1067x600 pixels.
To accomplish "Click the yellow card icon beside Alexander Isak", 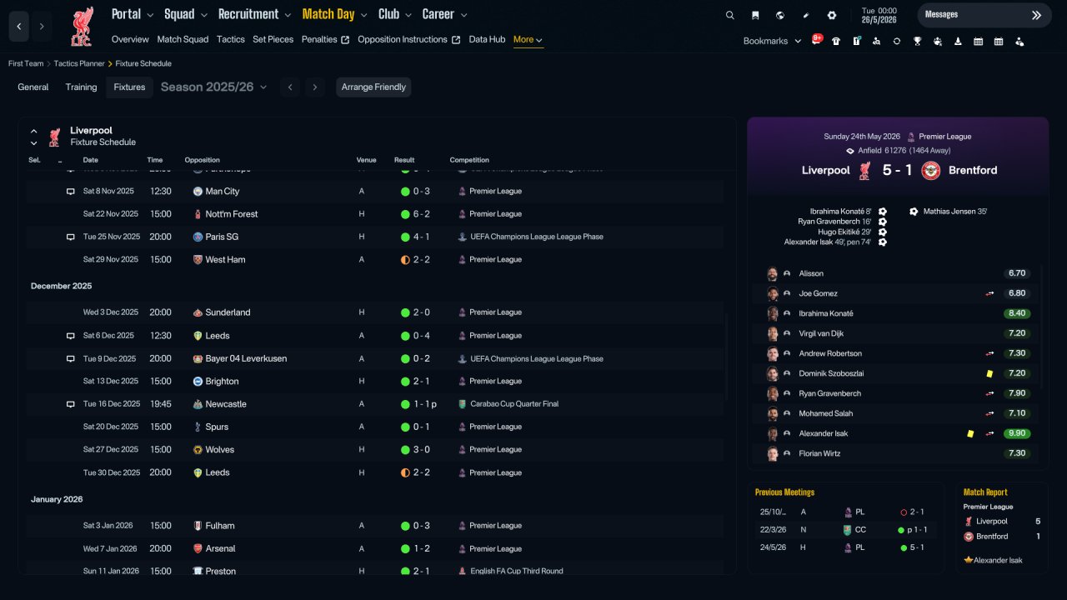I will (x=970, y=433).
